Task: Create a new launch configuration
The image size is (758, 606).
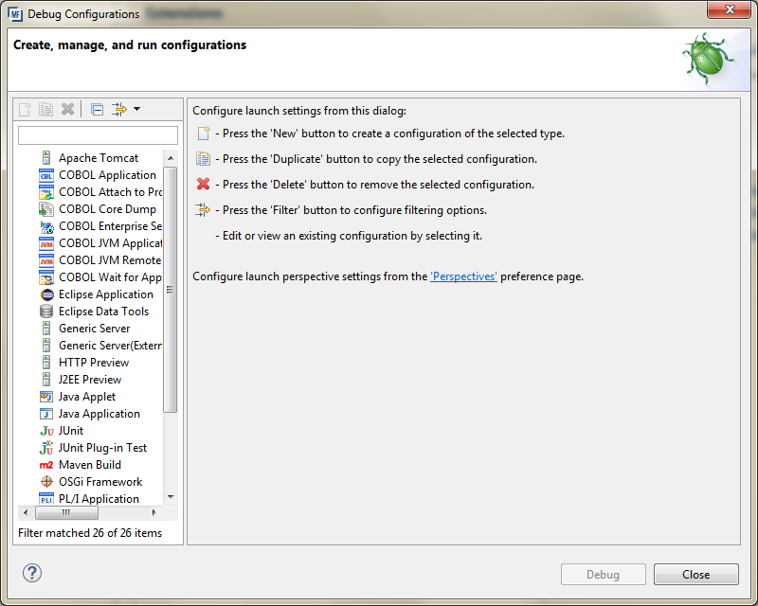Action: click(22, 108)
